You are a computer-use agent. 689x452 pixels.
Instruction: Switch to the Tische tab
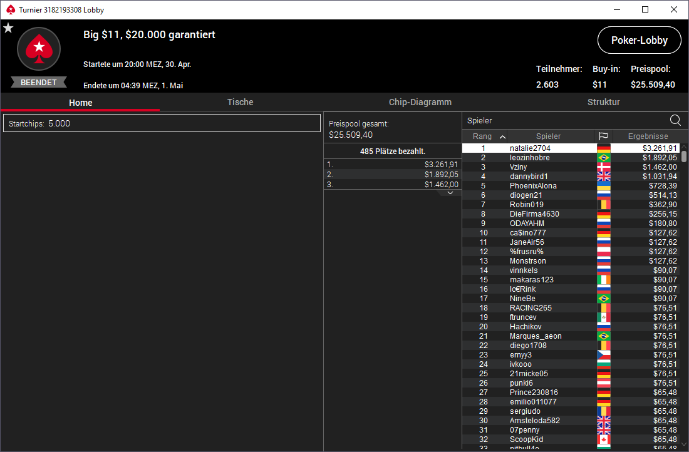point(240,102)
